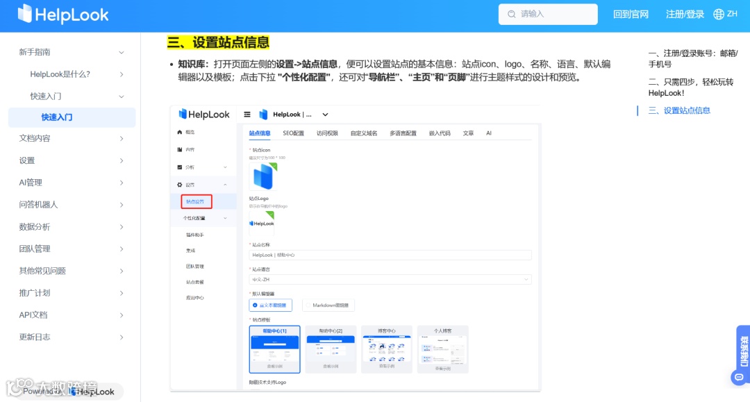Select the 概览 home icon in admin sidebar
This screenshot has width=750, height=402.
[x=179, y=132]
